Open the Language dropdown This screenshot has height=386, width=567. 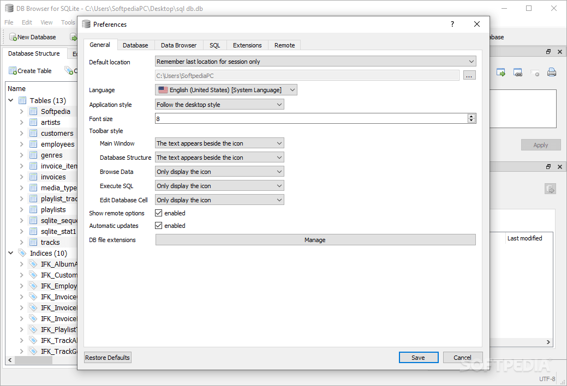point(226,90)
